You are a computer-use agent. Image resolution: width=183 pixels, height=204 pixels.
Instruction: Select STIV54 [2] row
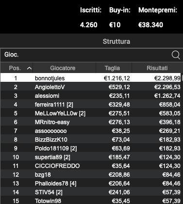point(90,192)
